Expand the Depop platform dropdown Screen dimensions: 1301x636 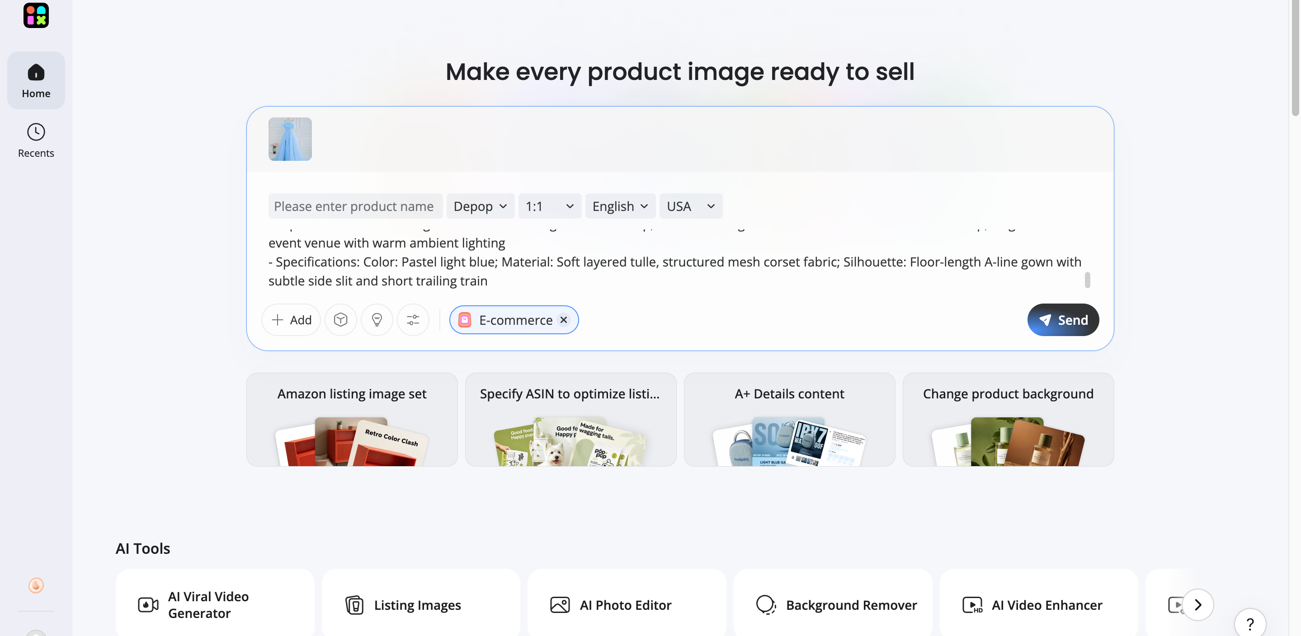(x=480, y=206)
